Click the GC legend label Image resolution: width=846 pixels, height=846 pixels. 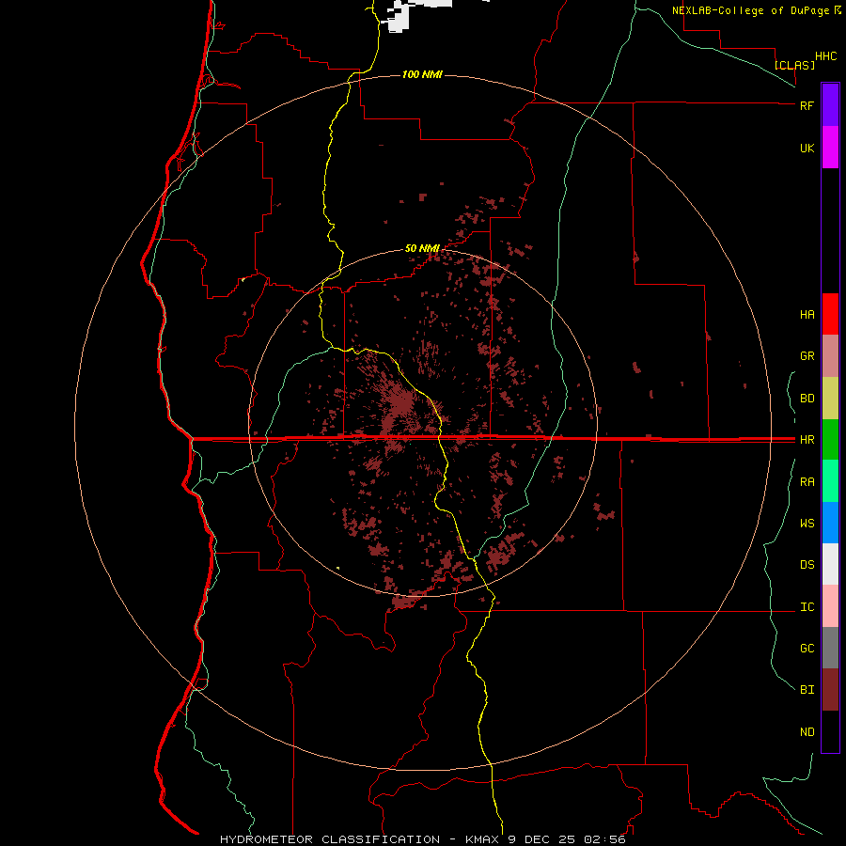pyautogui.click(x=807, y=649)
